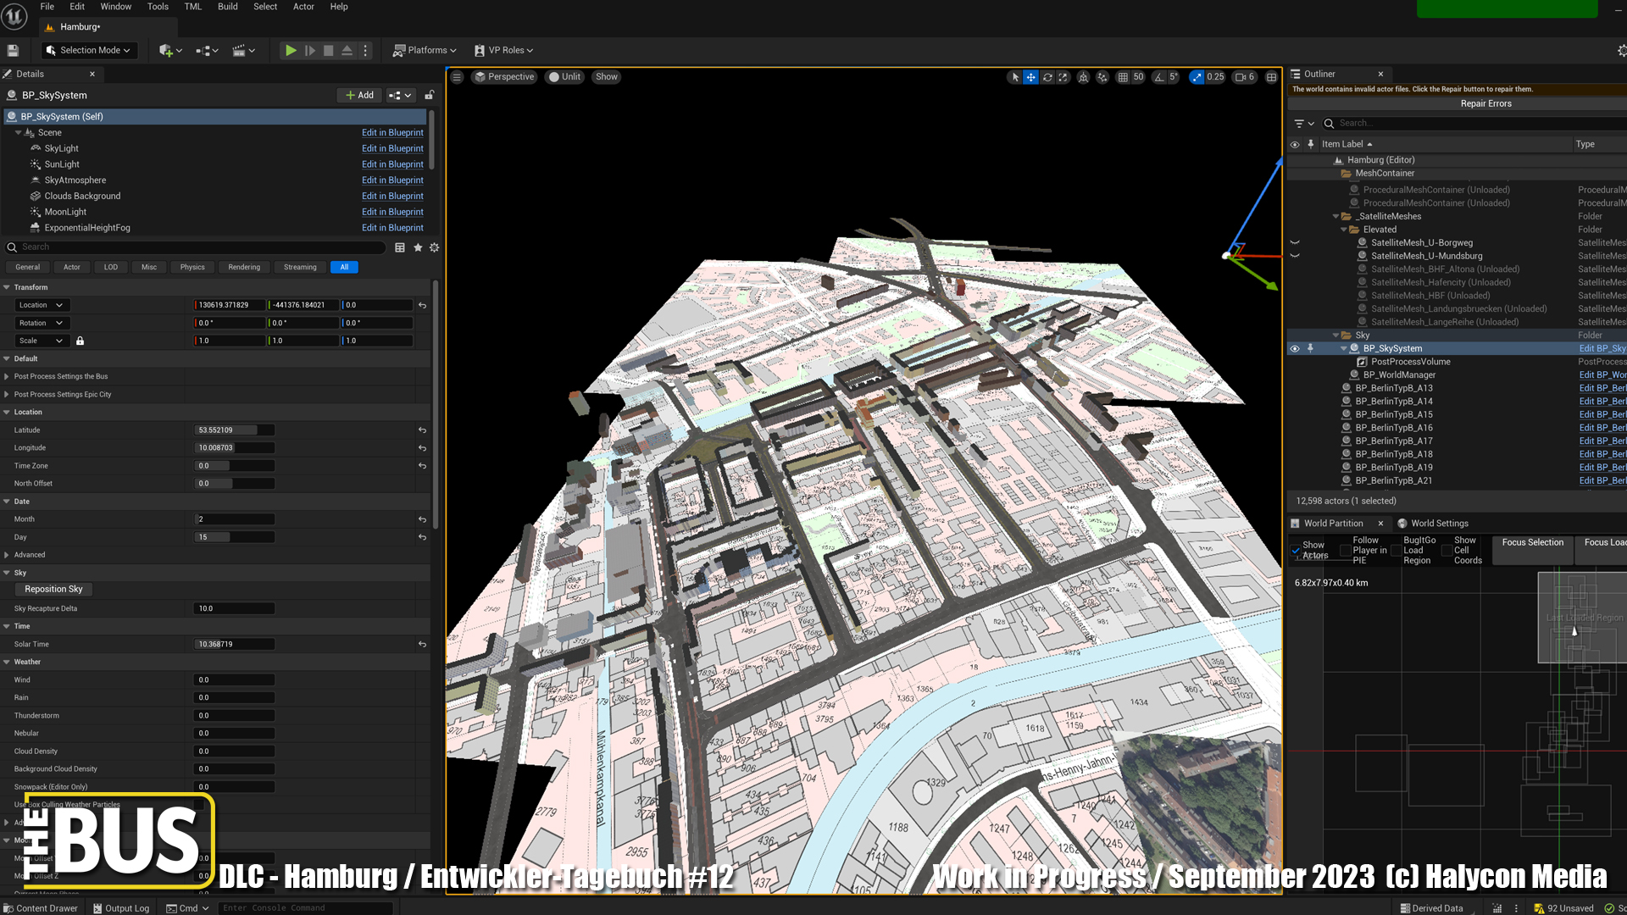Add details row to favorites star
Image resolution: width=1627 pixels, height=915 pixels.
coord(418,247)
